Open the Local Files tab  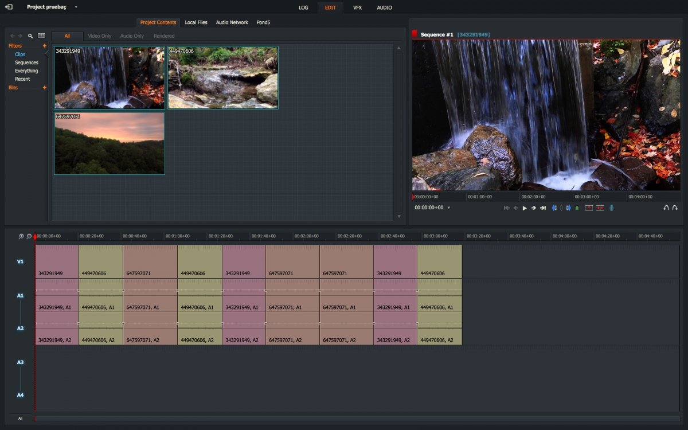196,22
